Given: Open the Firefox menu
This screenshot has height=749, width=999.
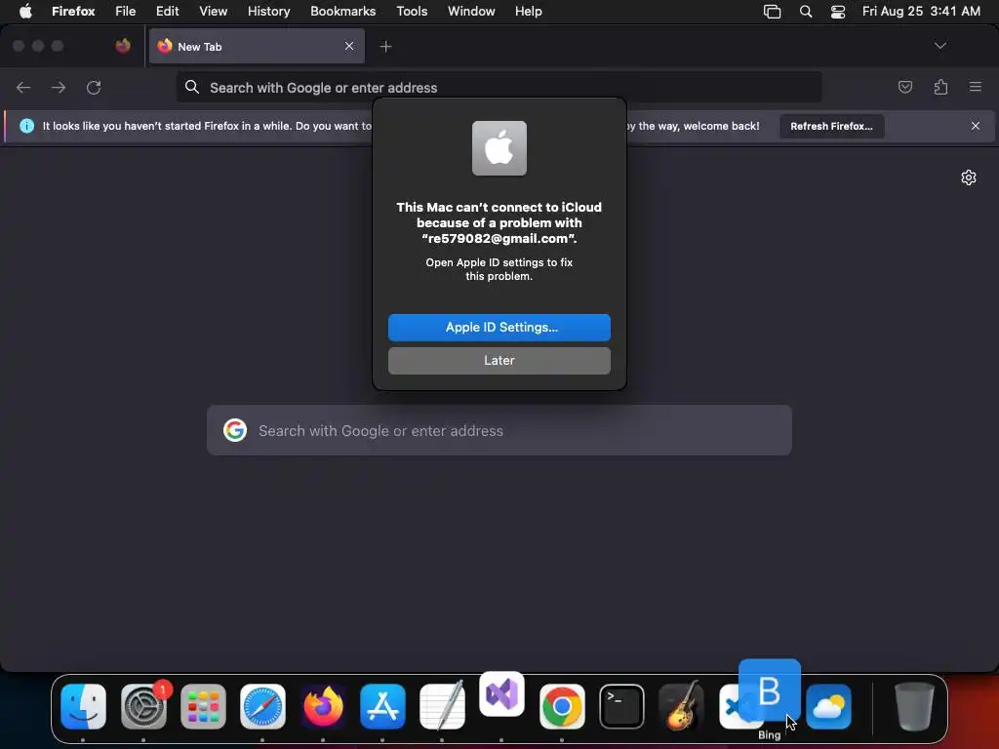Looking at the screenshot, I should point(73,12).
